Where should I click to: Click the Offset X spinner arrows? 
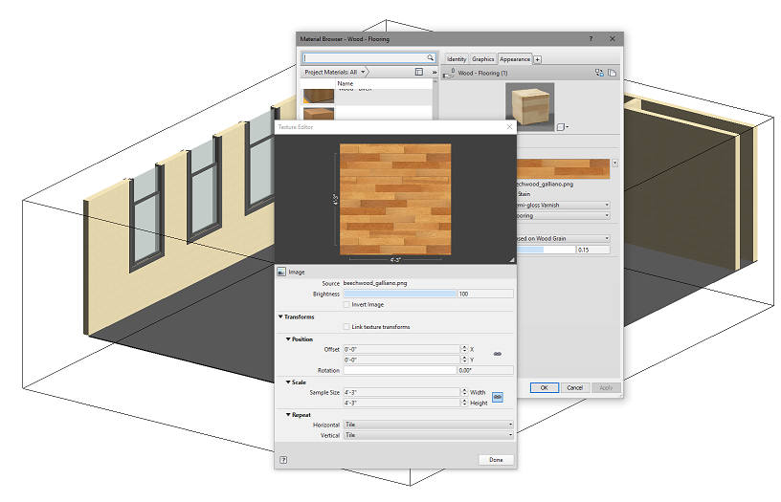(x=464, y=349)
